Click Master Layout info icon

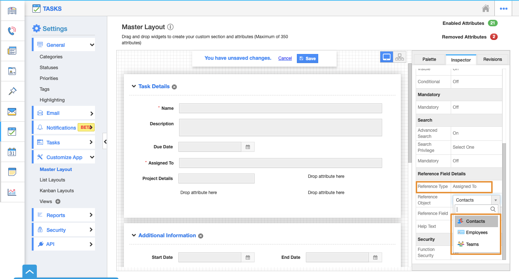170,27
